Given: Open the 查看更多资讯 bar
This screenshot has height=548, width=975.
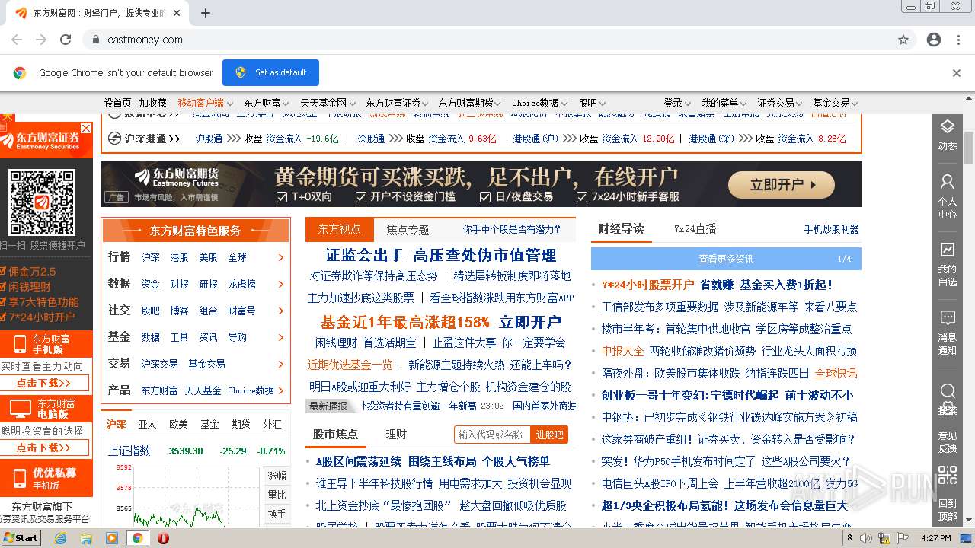Looking at the screenshot, I should pos(726,259).
